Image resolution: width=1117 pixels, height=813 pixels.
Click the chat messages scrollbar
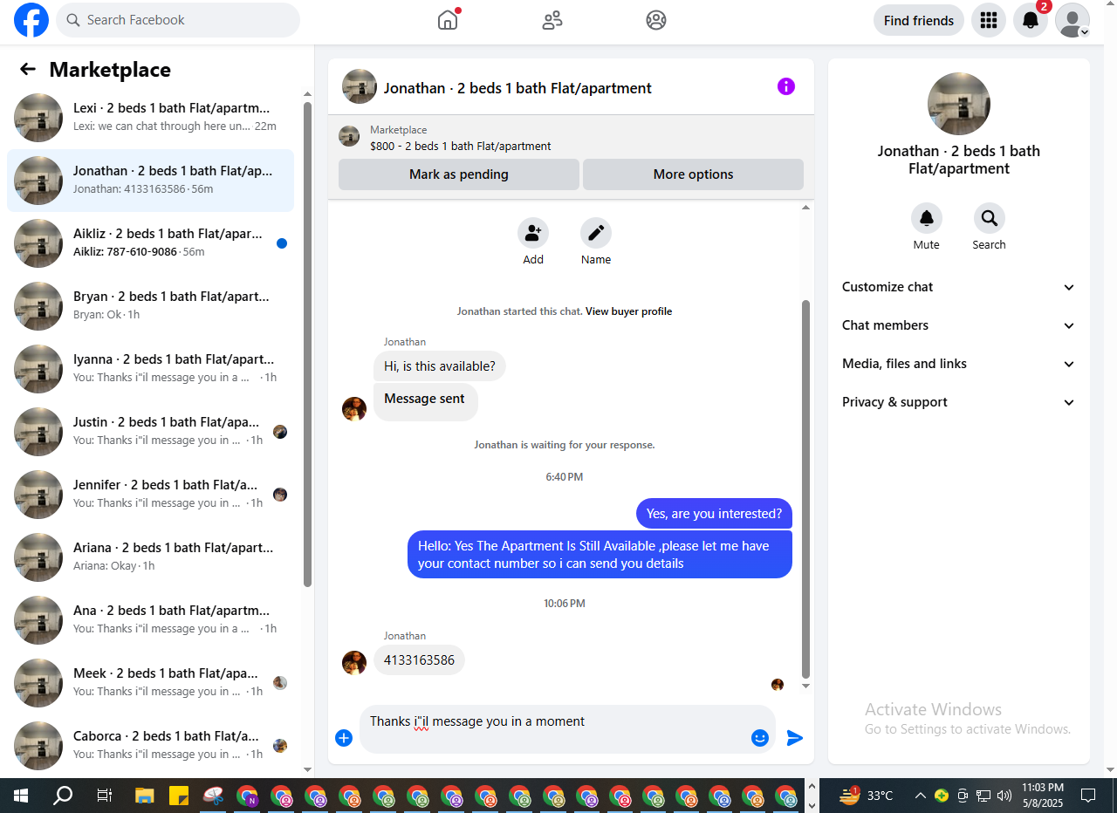coord(805,488)
